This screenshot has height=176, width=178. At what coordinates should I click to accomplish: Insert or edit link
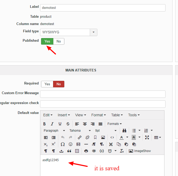tap(80, 137)
